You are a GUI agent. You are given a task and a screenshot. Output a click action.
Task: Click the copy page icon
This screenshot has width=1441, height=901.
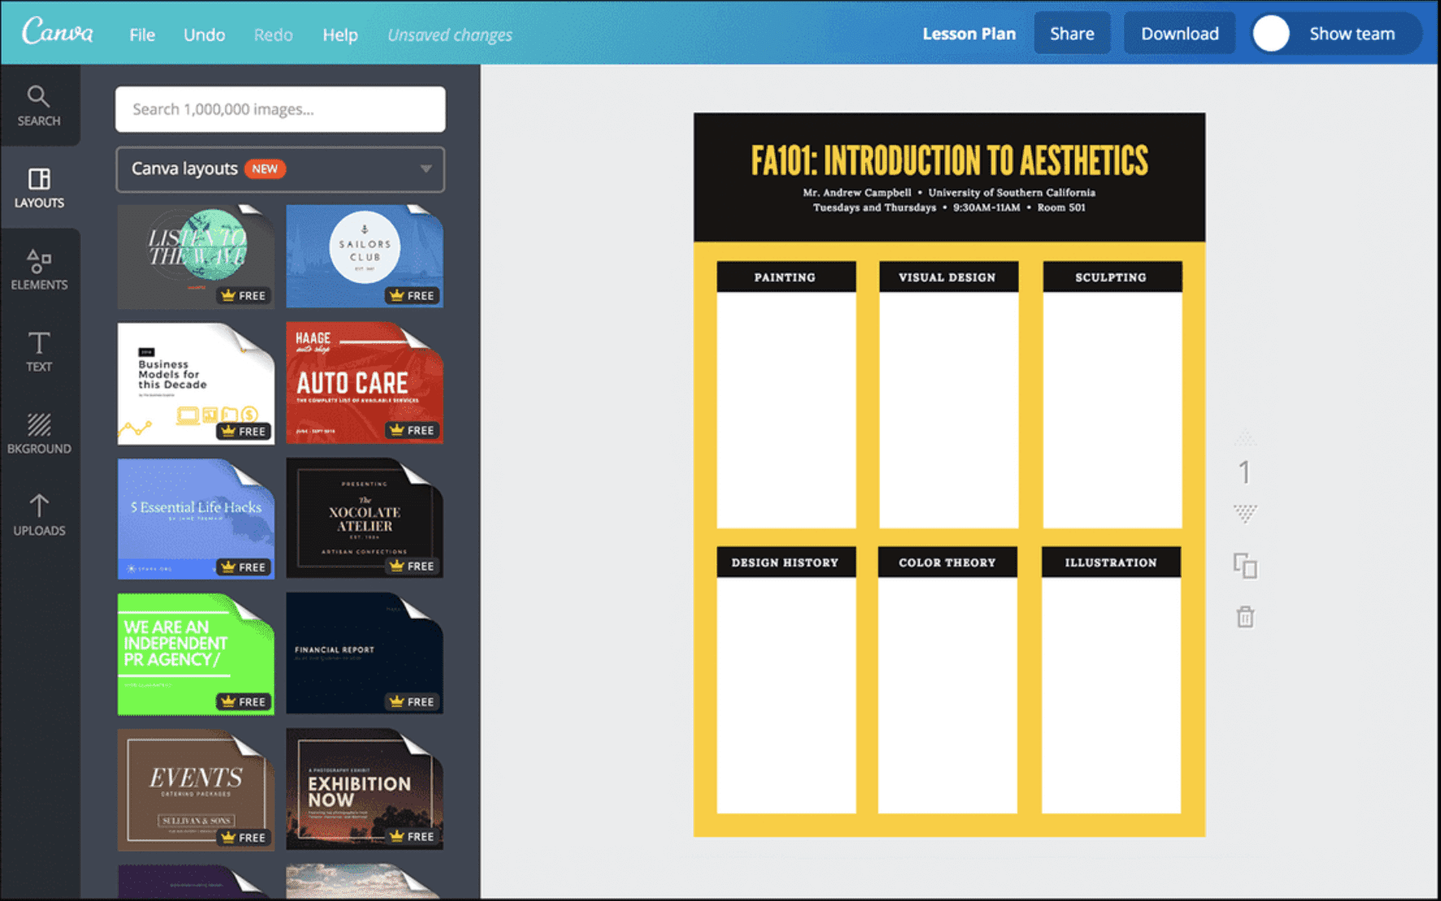click(1245, 566)
